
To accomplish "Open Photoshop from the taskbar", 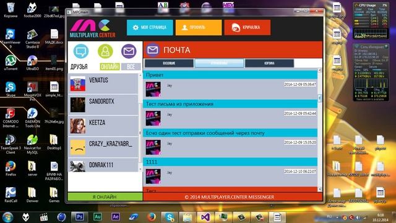I will (x=79, y=217).
